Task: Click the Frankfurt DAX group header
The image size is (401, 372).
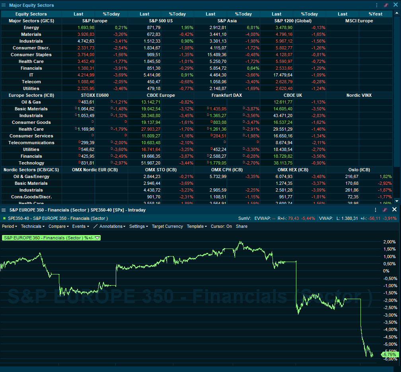Action: tap(227, 95)
